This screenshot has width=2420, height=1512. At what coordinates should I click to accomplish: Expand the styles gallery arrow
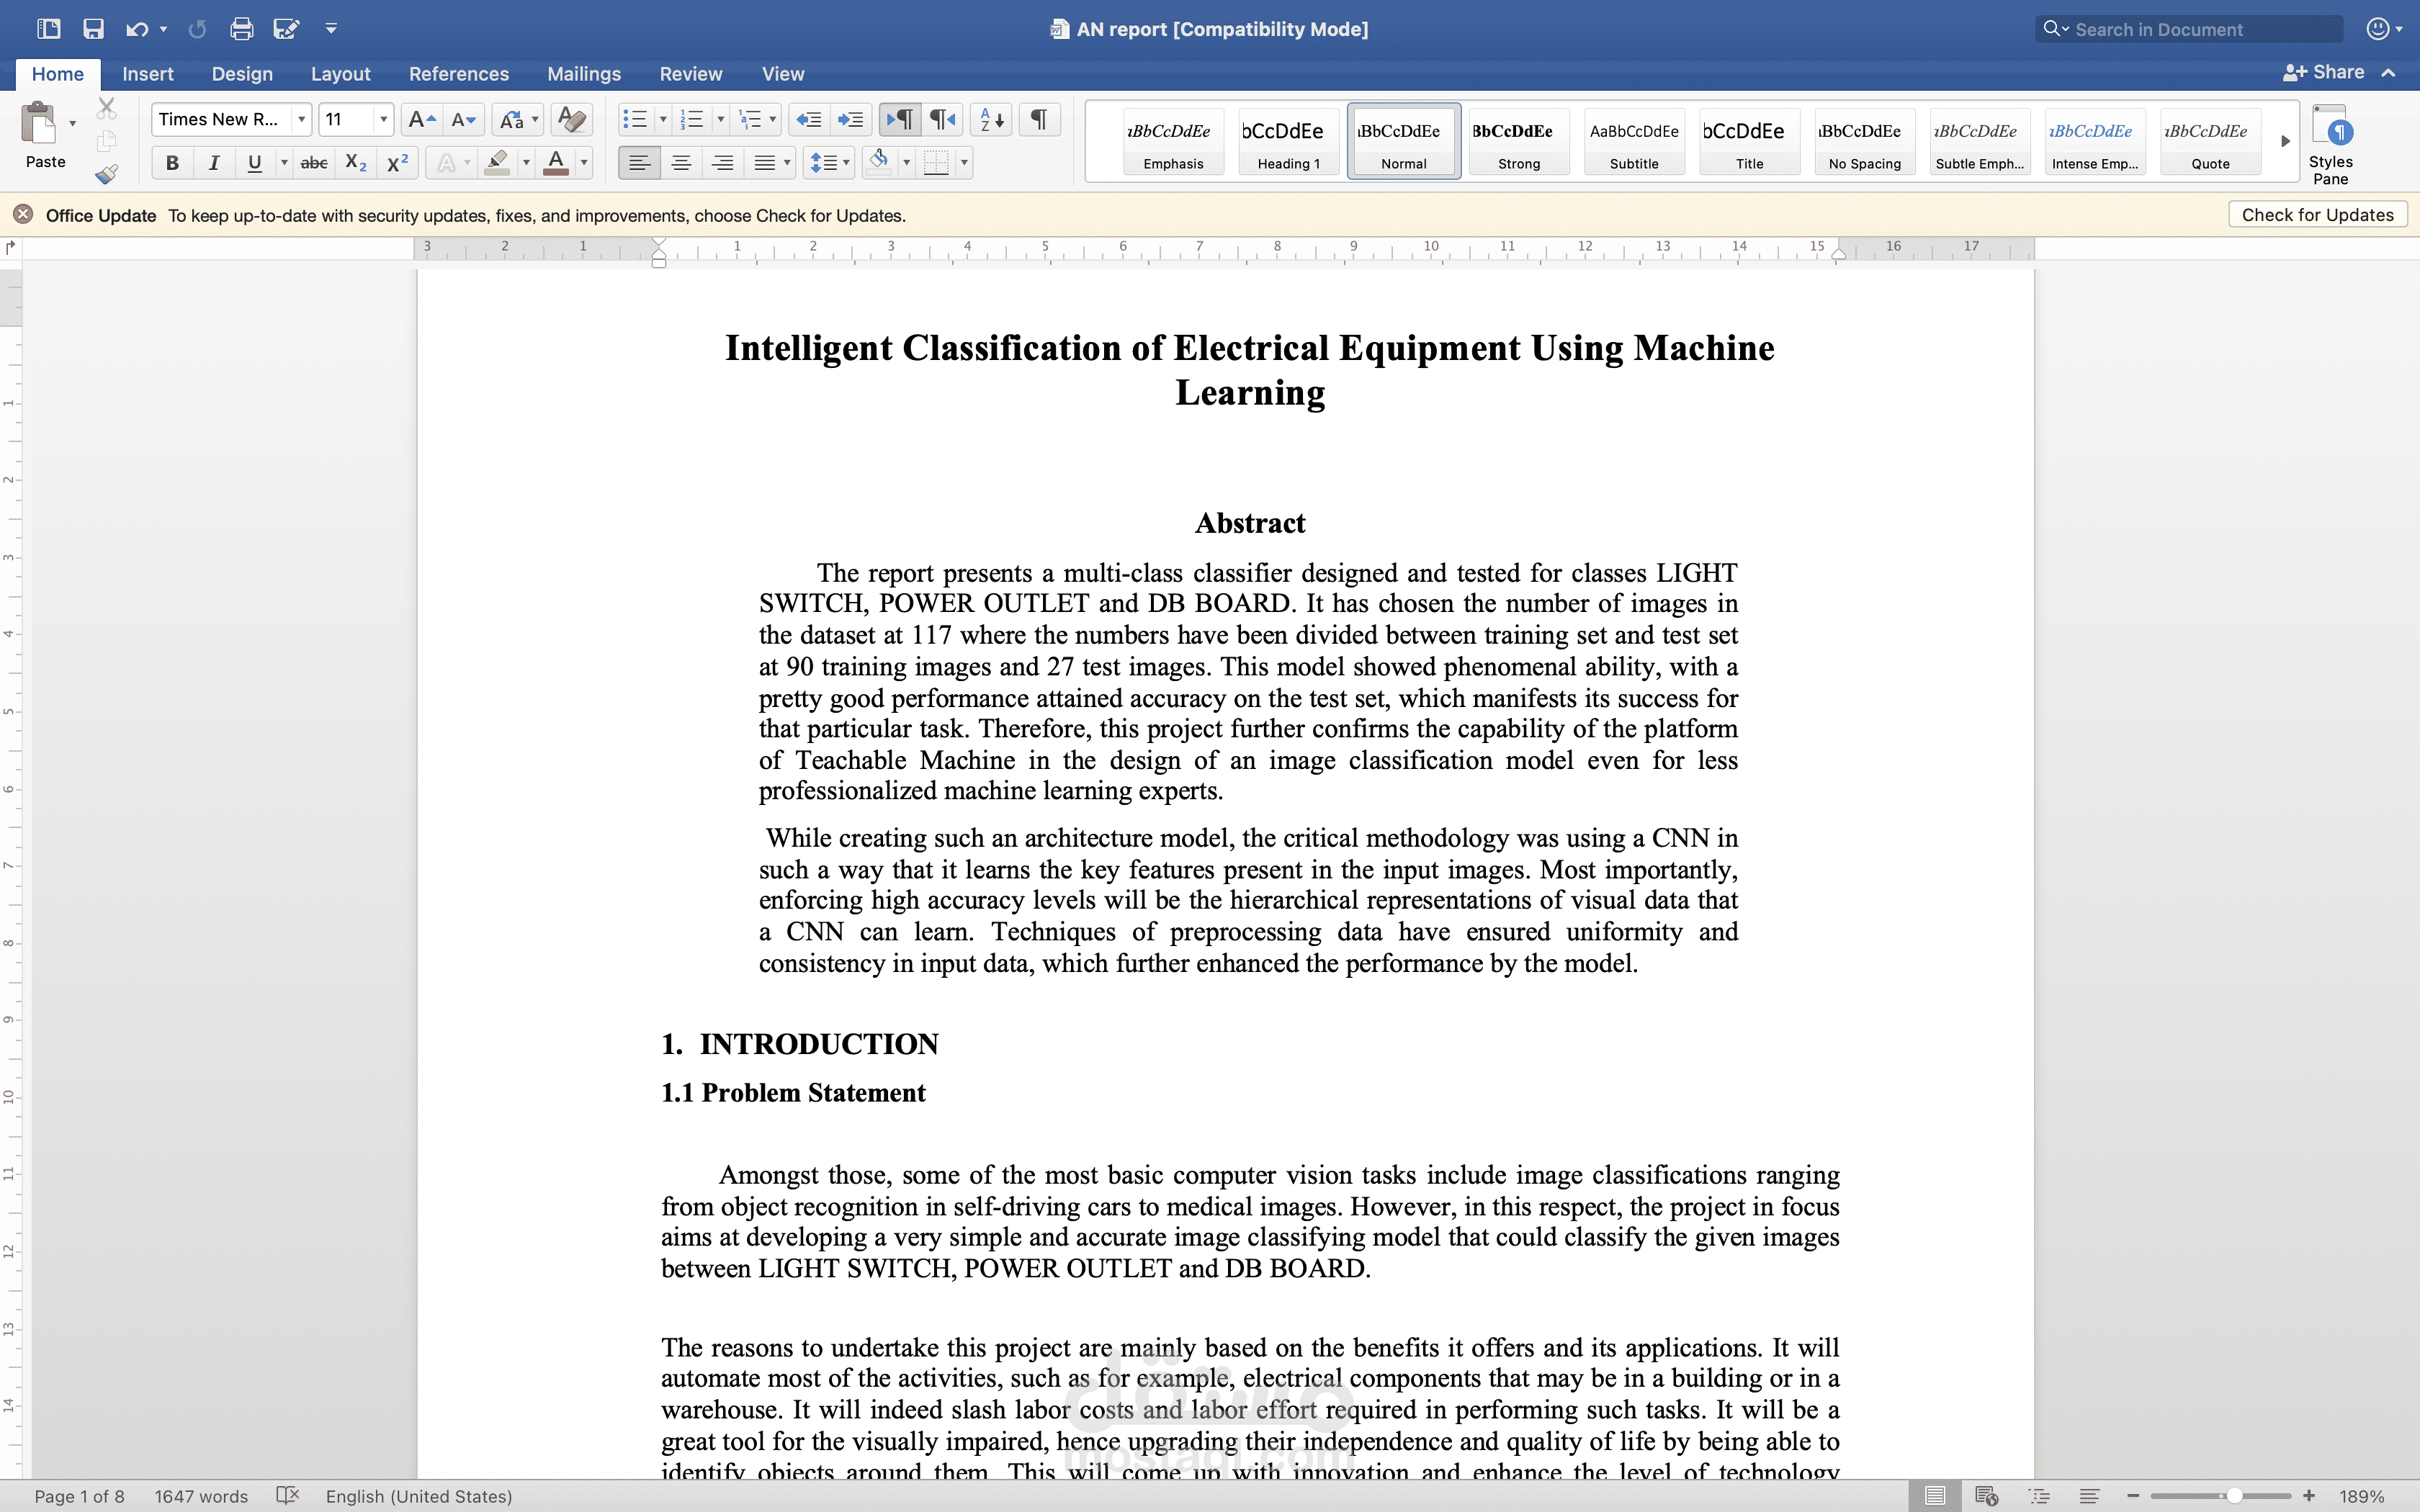pyautogui.click(x=2285, y=142)
